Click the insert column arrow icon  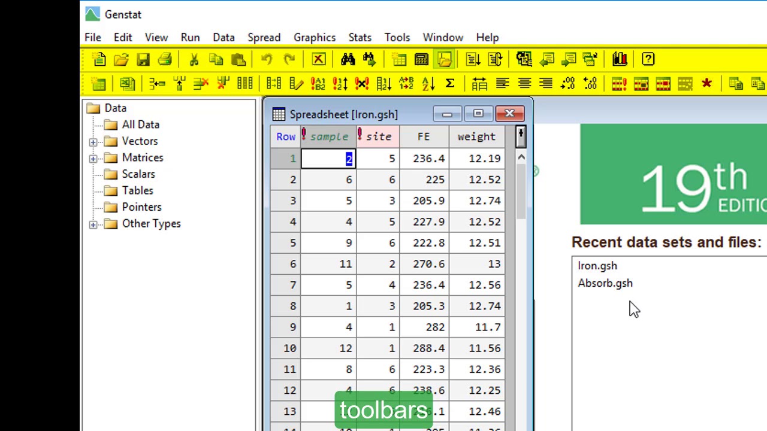179,84
